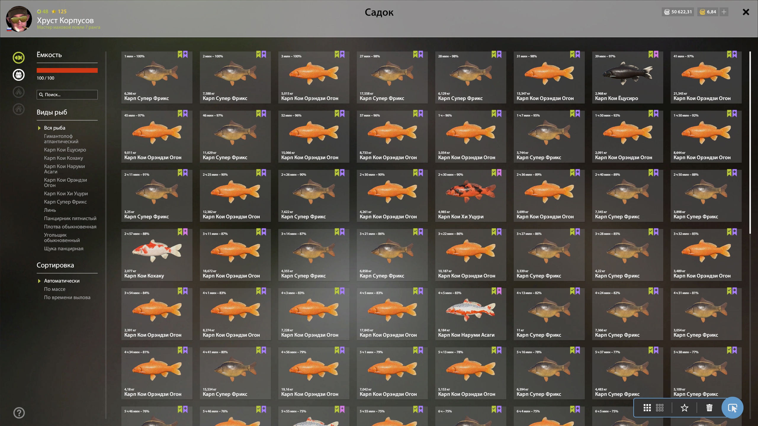Filter by Угольщик обыкновенный
Image resolution: width=758 pixels, height=426 pixels.
62,238
